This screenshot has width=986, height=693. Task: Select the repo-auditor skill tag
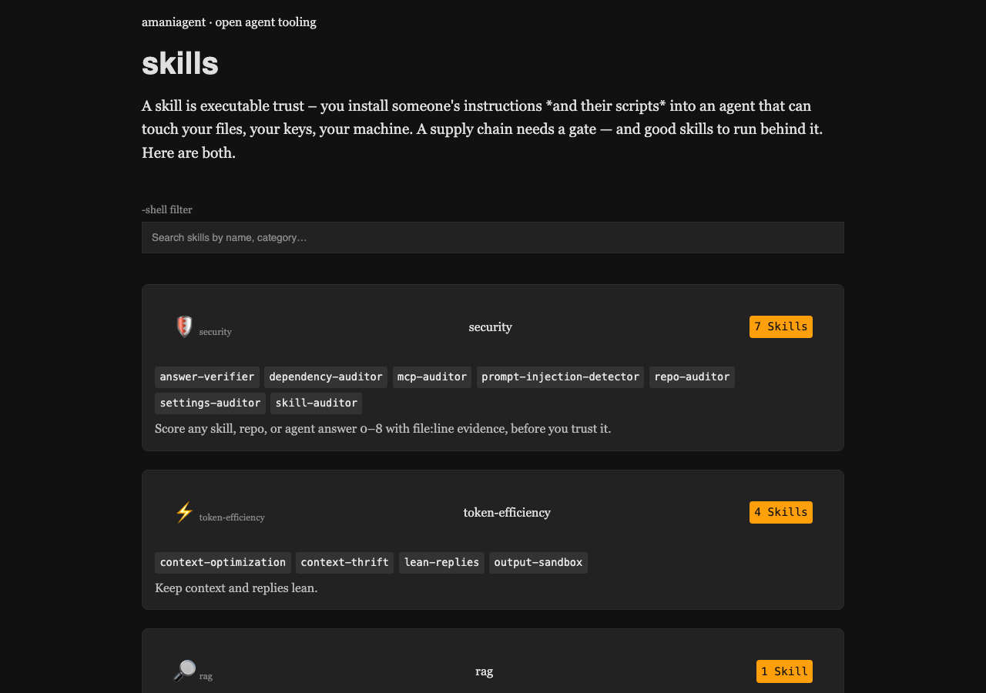point(692,377)
